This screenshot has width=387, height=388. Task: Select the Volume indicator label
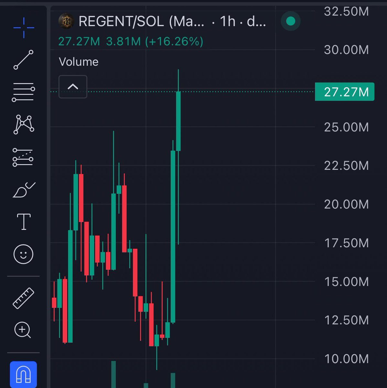(x=79, y=62)
